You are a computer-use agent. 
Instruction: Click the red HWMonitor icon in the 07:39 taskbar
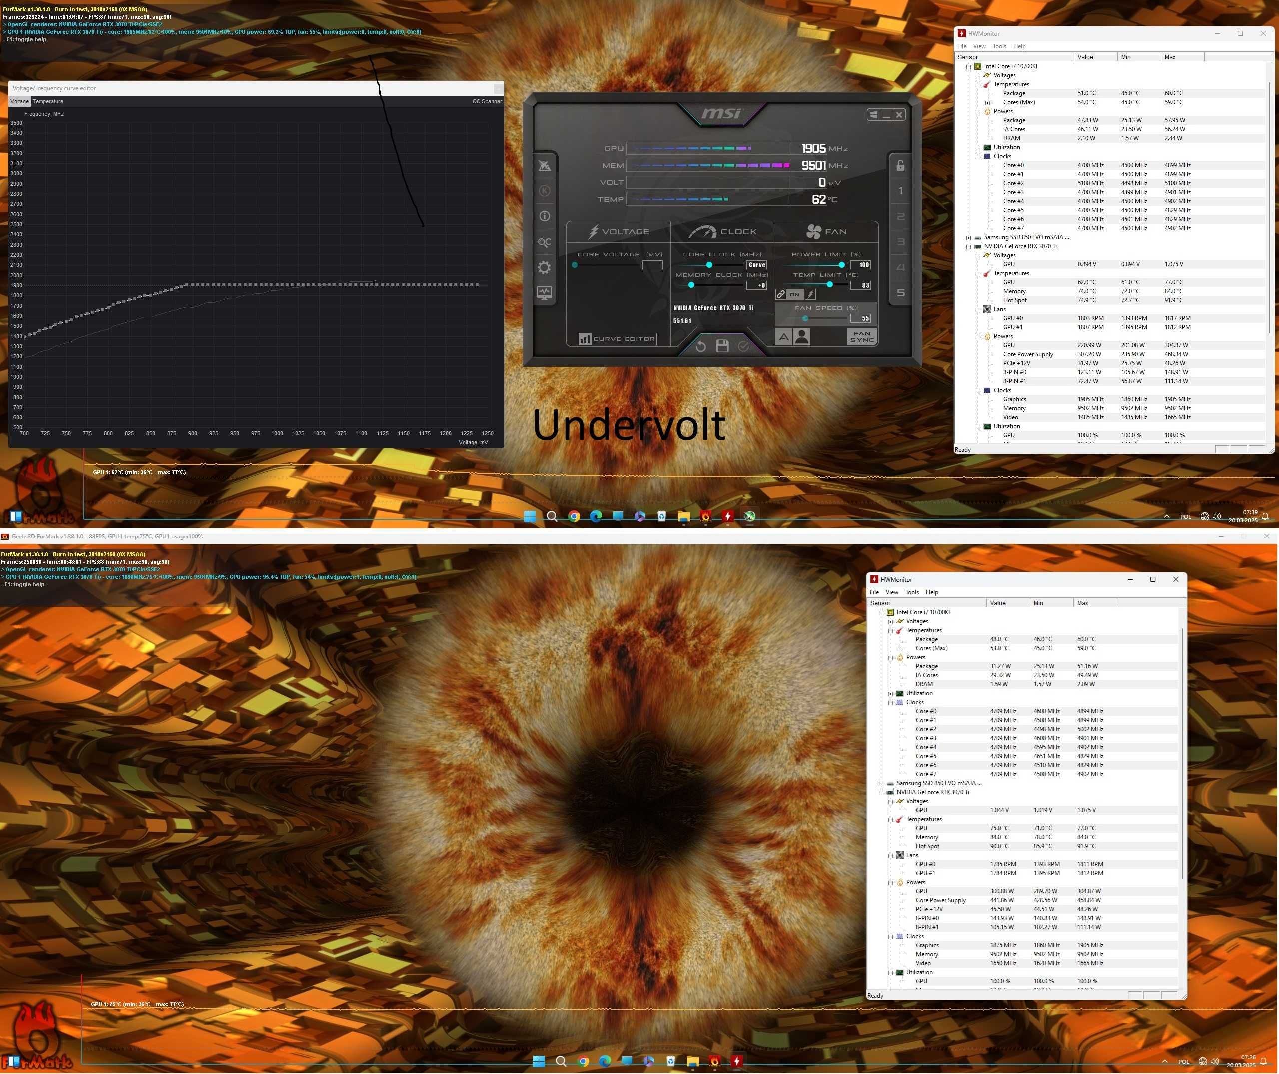click(x=728, y=517)
